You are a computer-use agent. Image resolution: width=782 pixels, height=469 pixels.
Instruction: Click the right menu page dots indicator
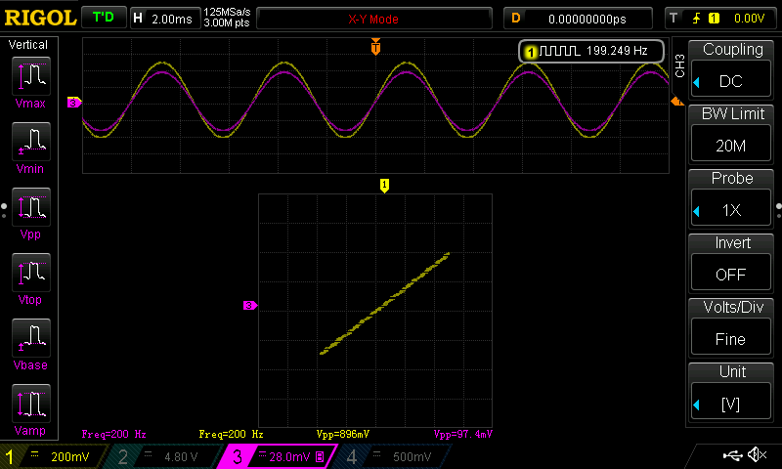click(x=778, y=210)
